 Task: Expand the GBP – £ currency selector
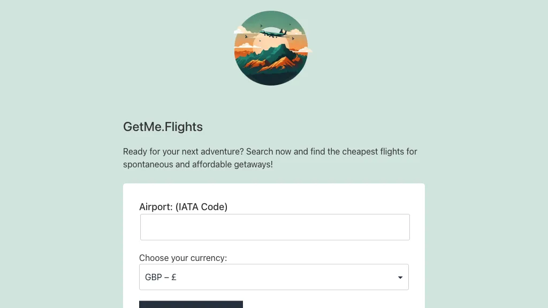(274, 277)
